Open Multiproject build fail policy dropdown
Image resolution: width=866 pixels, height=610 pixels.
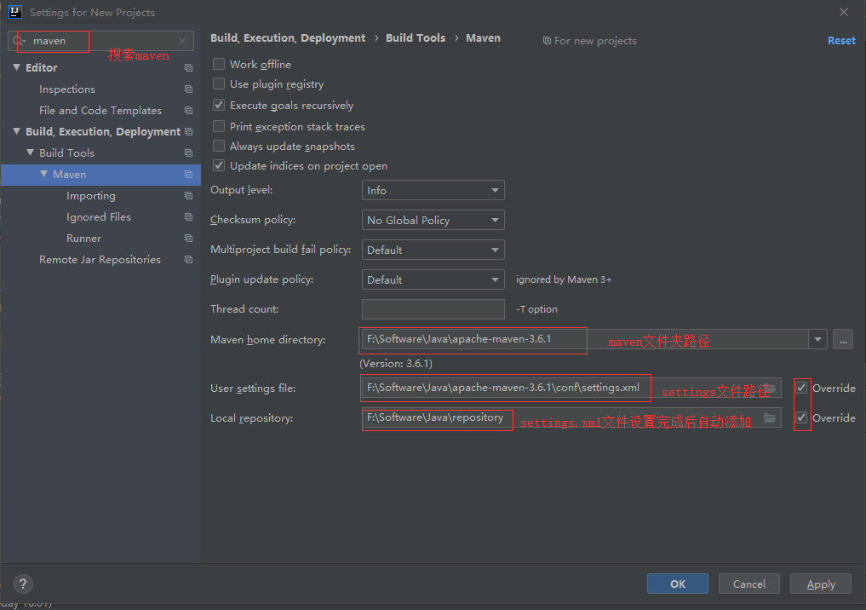pyautogui.click(x=433, y=250)
